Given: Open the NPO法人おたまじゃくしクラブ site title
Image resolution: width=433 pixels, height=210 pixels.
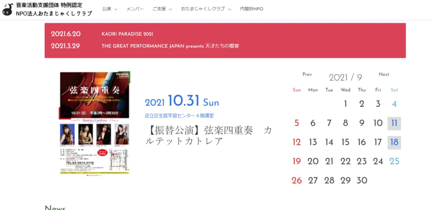Looking at the screenshot, I should click(54, 13).
